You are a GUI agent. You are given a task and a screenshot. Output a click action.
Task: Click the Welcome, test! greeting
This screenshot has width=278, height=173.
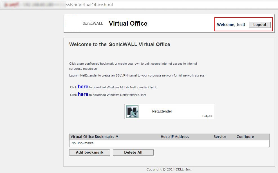coord(231,25)
